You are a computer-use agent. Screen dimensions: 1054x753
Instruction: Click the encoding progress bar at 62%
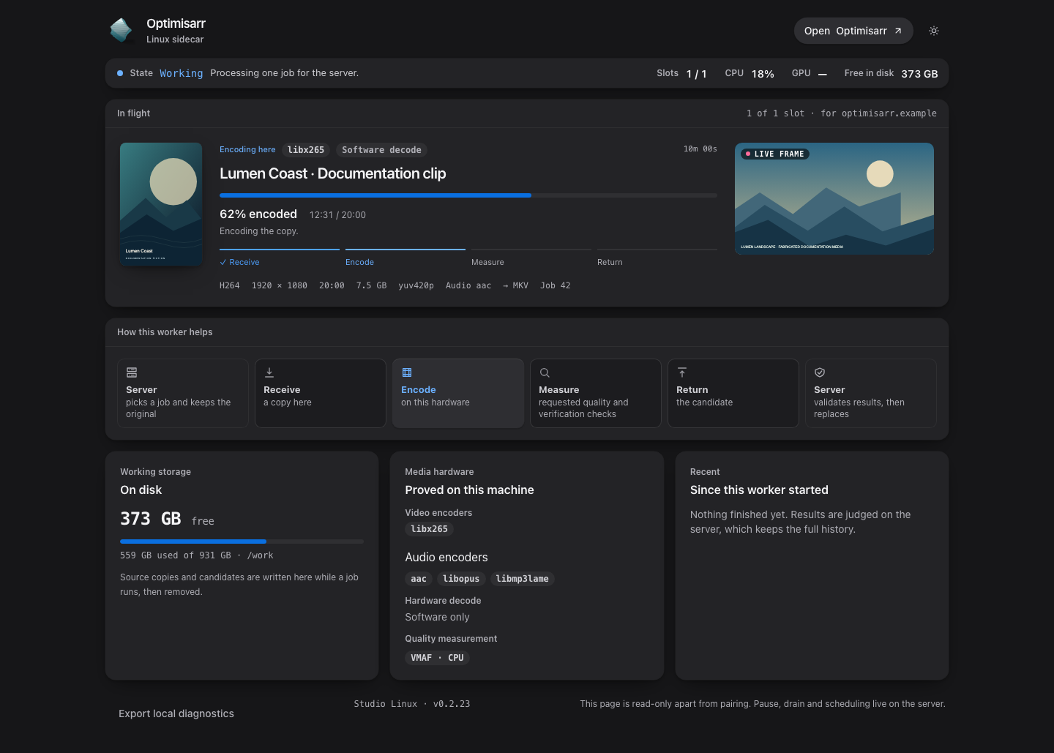(468, 195)
